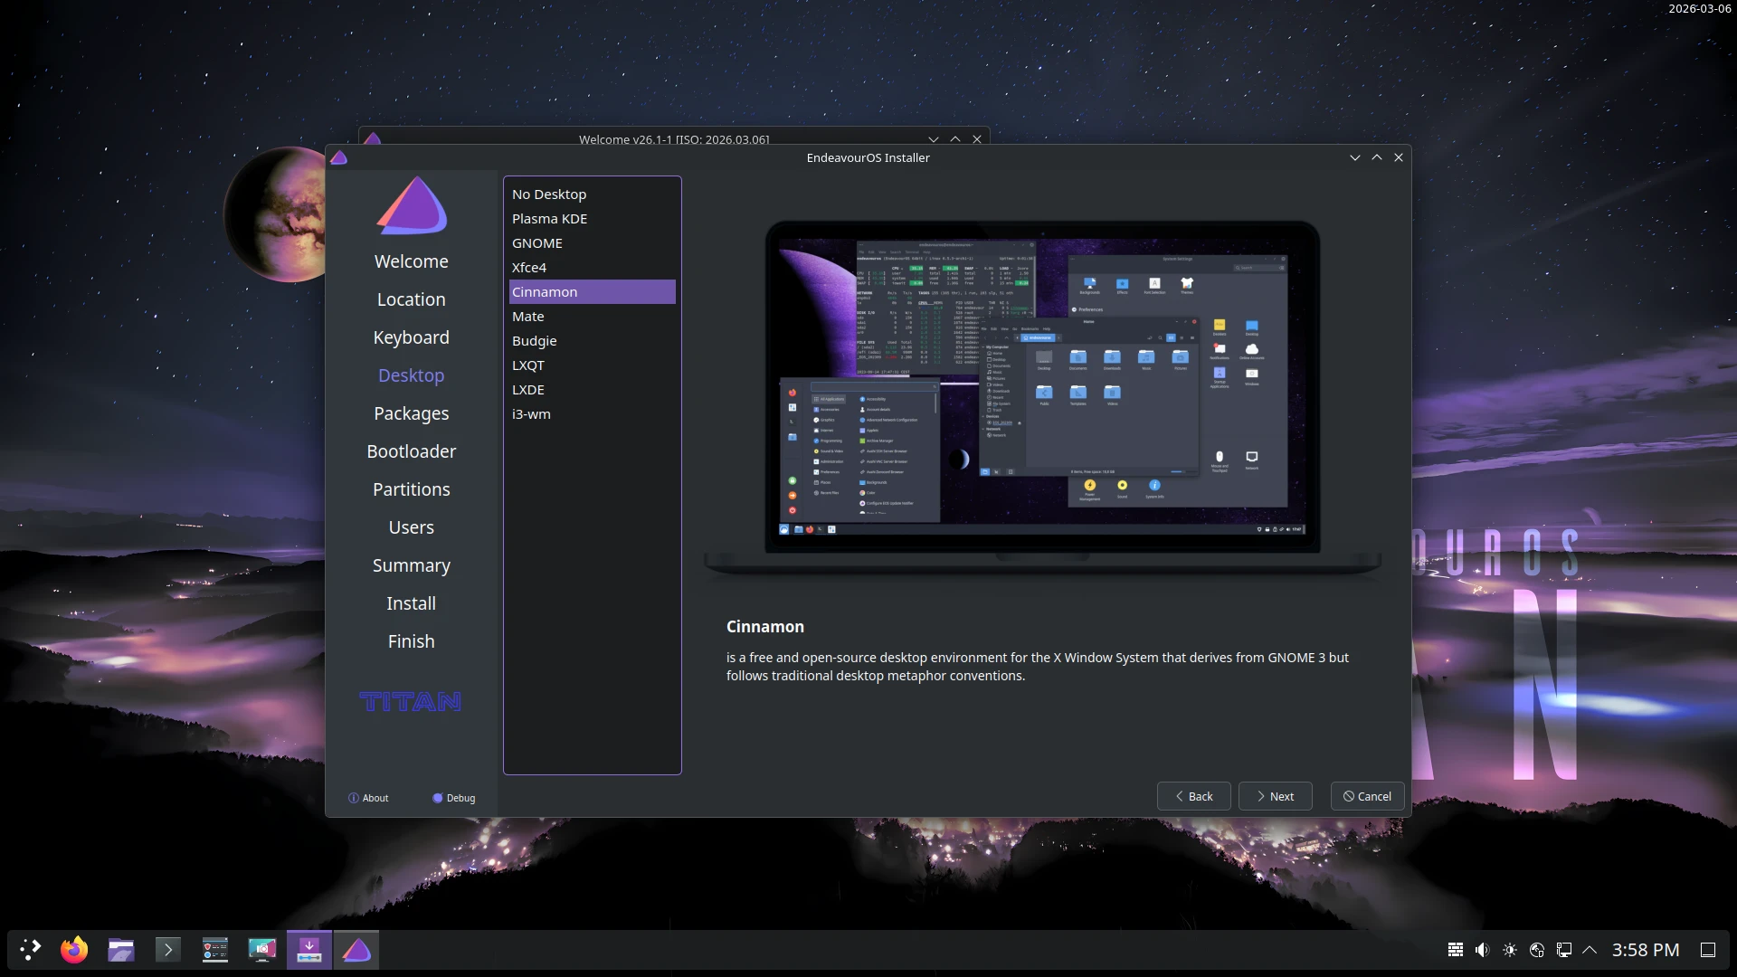Image resolution: width=1737 pixels, height=977 pixels.
Task: Expand hidden system tray icons
Action: point(1590,950)
